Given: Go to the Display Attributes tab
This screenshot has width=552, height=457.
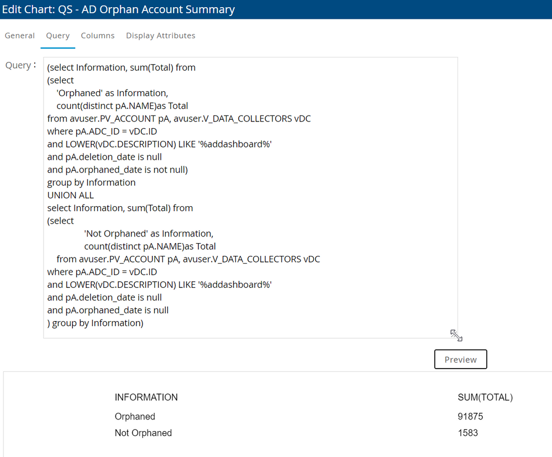Looking at the screenshot, I should point(160,35).
